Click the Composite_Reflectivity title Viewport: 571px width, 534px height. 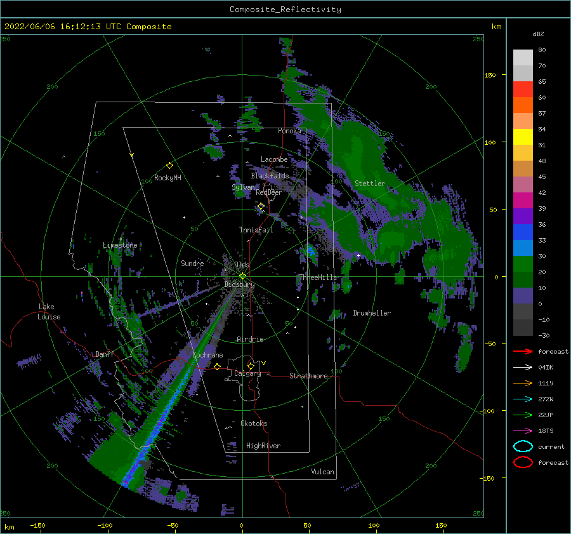coord(285,10)
